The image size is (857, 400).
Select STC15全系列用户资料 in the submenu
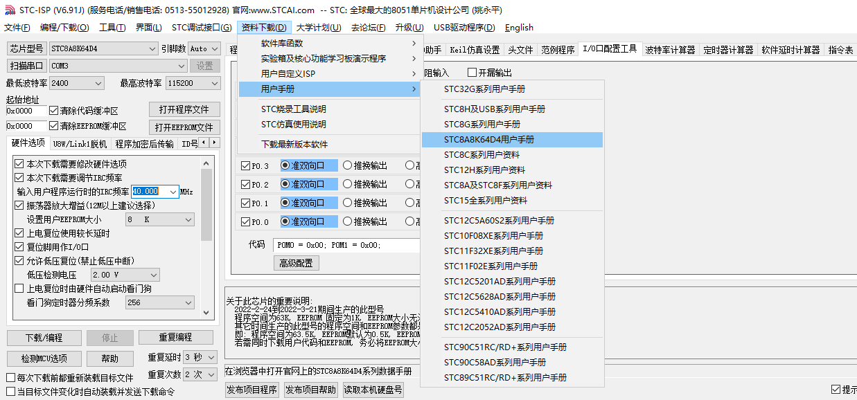pos(512,200)
